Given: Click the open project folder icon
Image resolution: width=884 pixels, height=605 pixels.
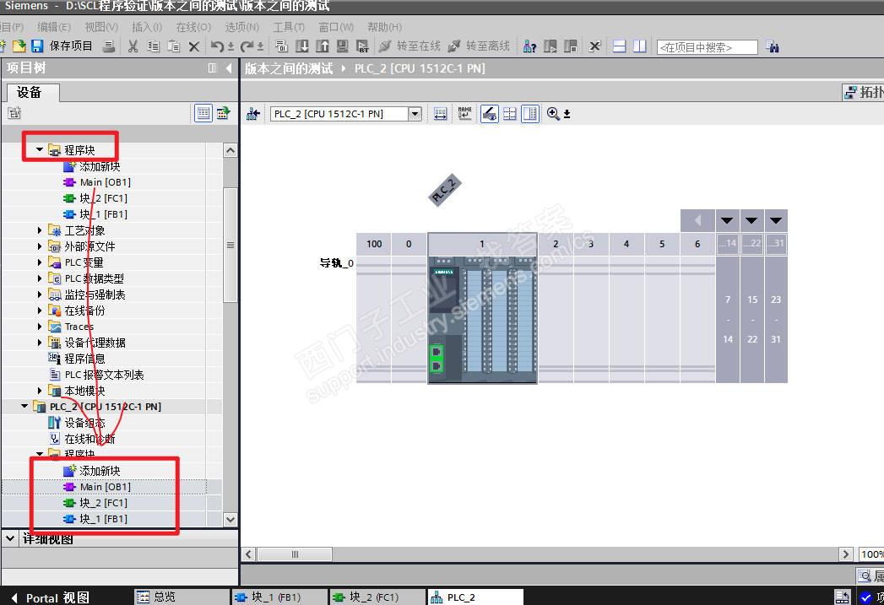Looking at the screenshot, I should click(x=19, y=46).
